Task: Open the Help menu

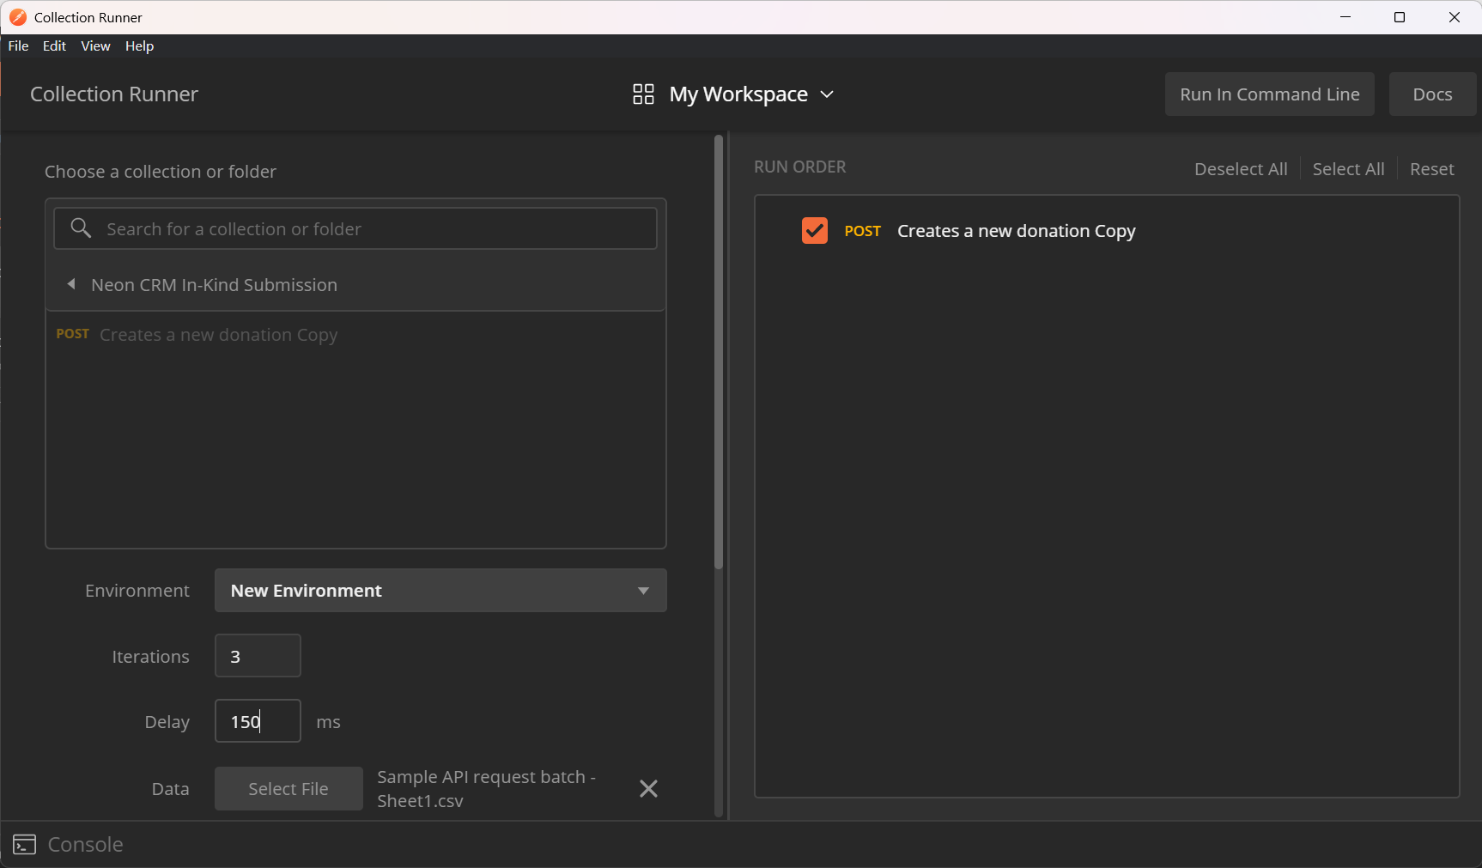Action: [139, 46]
